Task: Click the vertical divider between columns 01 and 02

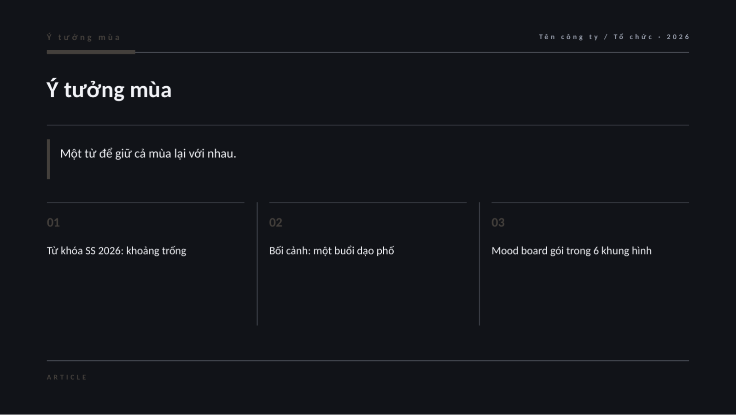Action: click(x=257, y=264)
